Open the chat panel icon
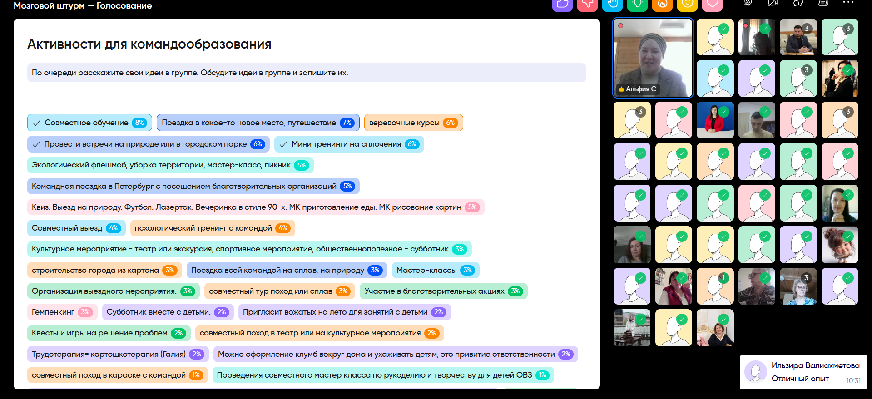 click(x=798, y=3)
